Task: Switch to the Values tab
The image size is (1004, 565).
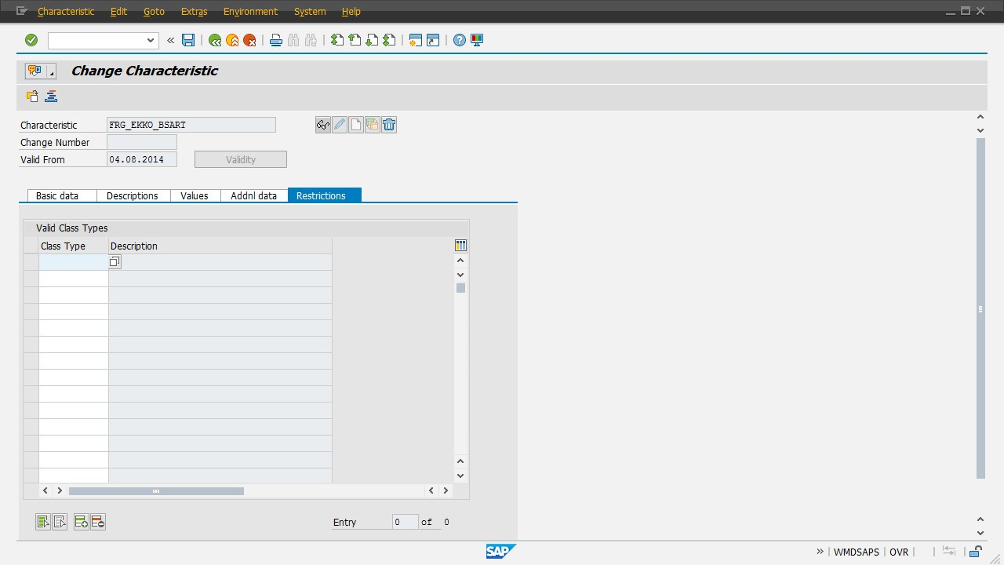Action: 195,195
